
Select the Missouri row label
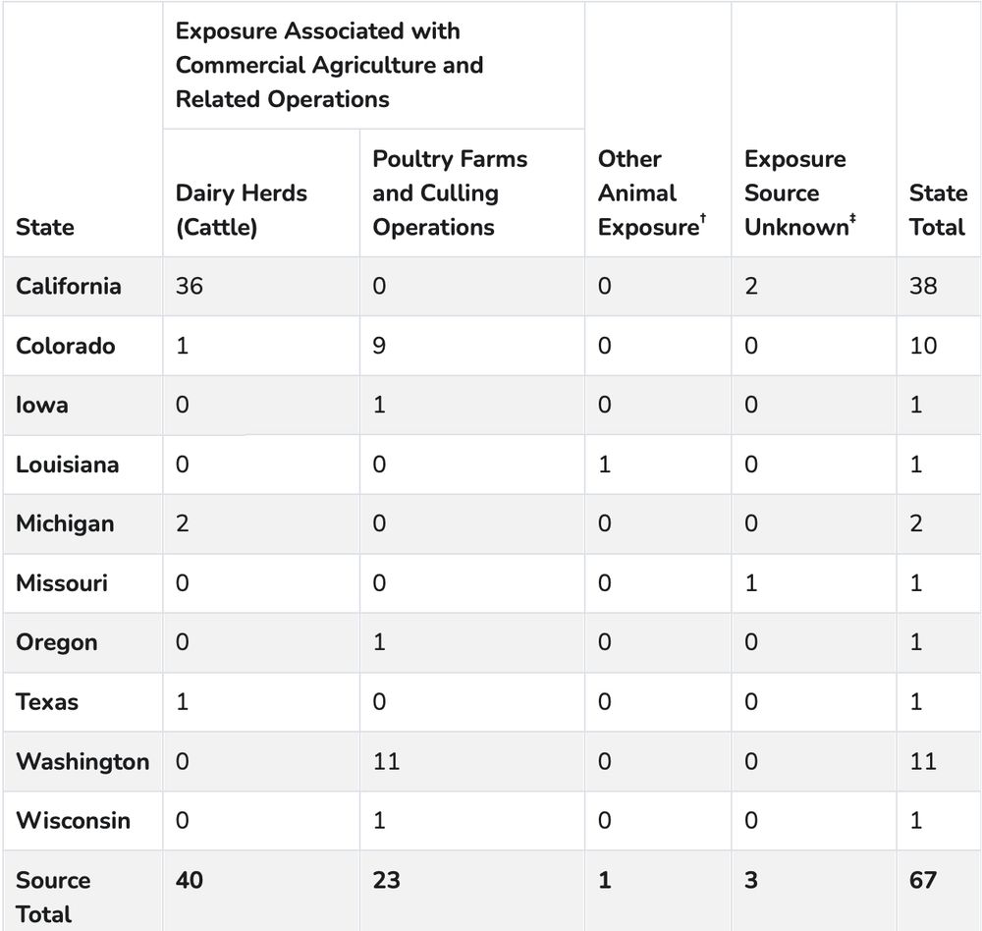62,583
